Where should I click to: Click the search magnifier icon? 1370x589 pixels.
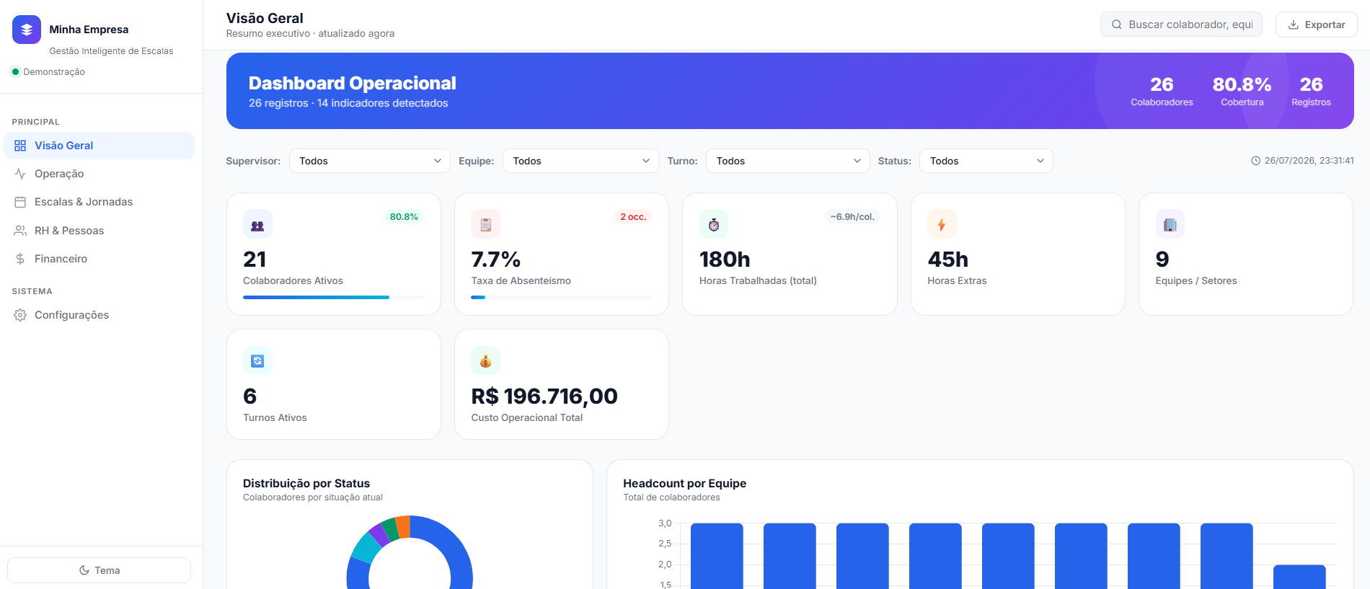click(x=1116, y=25)
